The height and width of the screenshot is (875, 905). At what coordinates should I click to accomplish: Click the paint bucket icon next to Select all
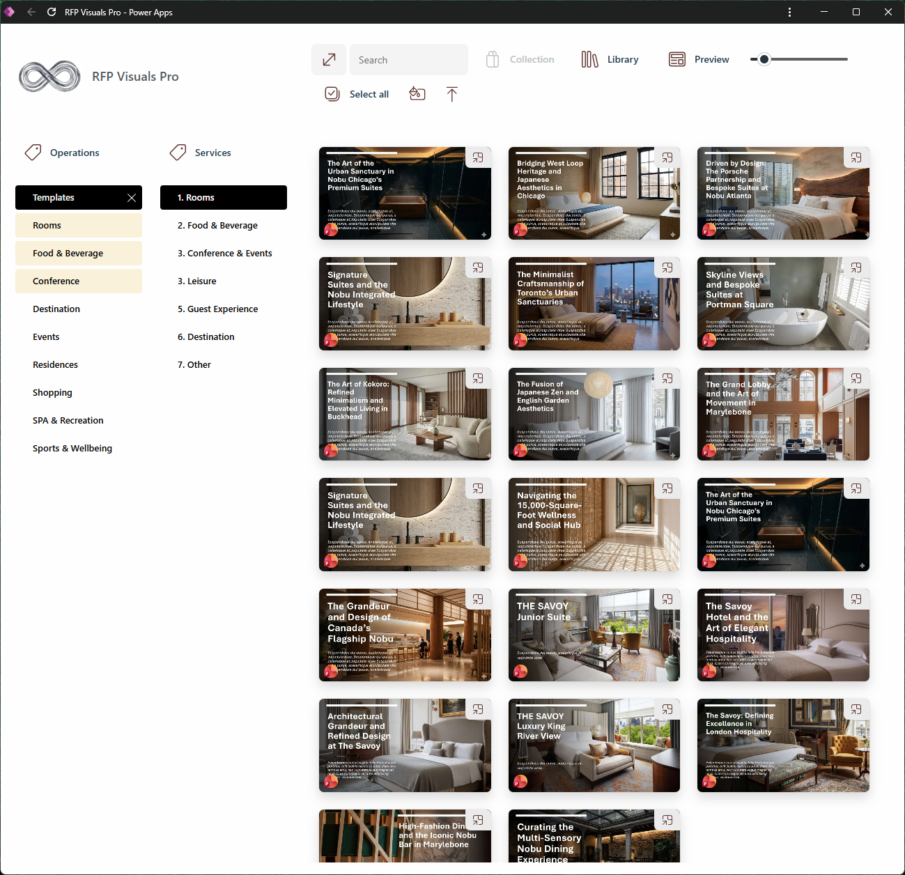(417, 93)
